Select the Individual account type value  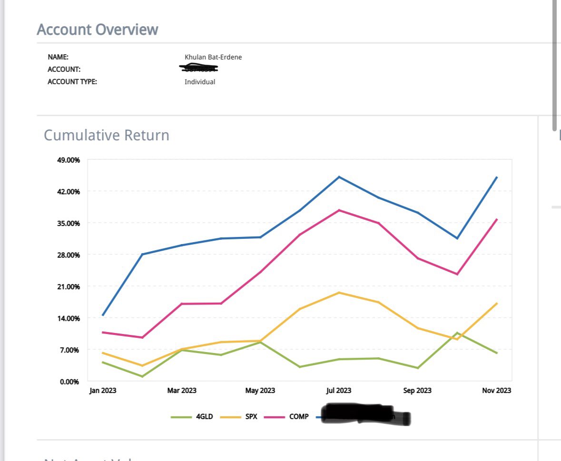point(200,81)
